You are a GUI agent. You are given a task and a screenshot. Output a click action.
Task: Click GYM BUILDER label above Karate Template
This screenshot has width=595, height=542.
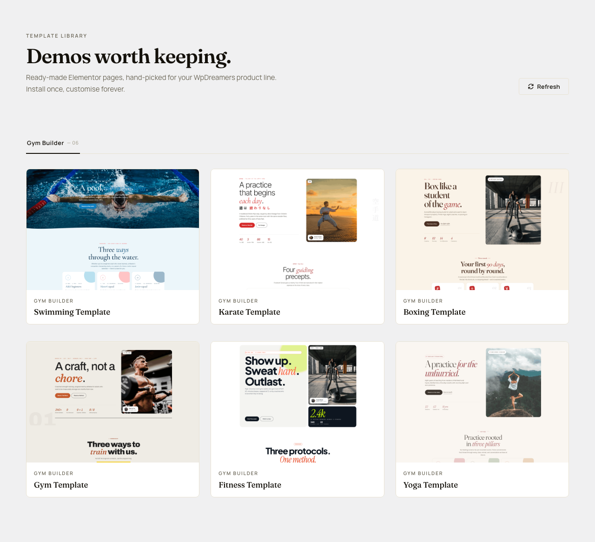pos(238,301)
